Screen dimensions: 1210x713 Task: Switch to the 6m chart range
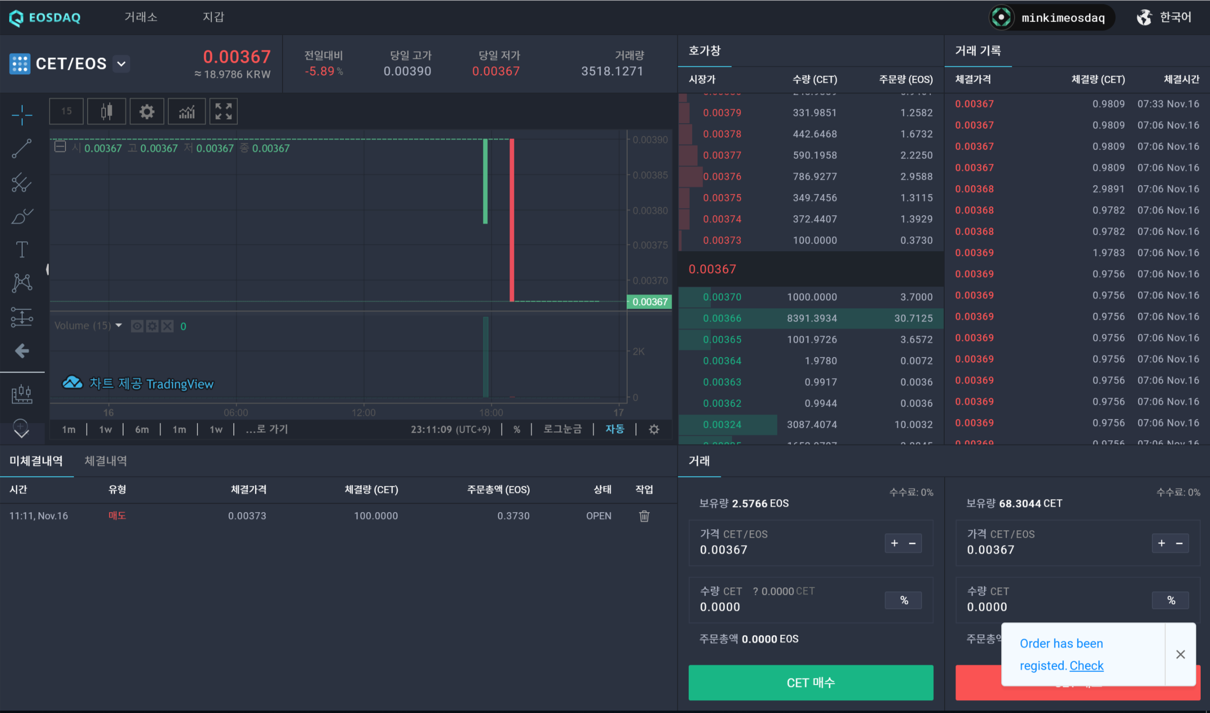142,429
